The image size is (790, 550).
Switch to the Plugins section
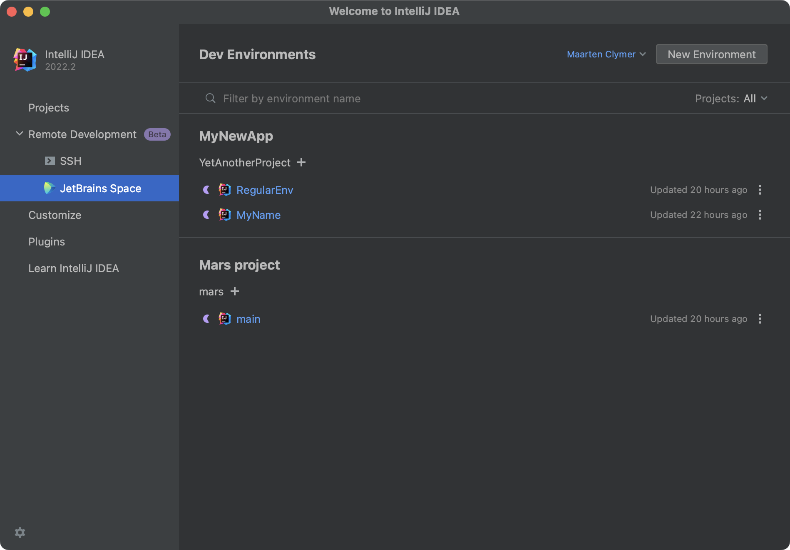coord(47,241)
